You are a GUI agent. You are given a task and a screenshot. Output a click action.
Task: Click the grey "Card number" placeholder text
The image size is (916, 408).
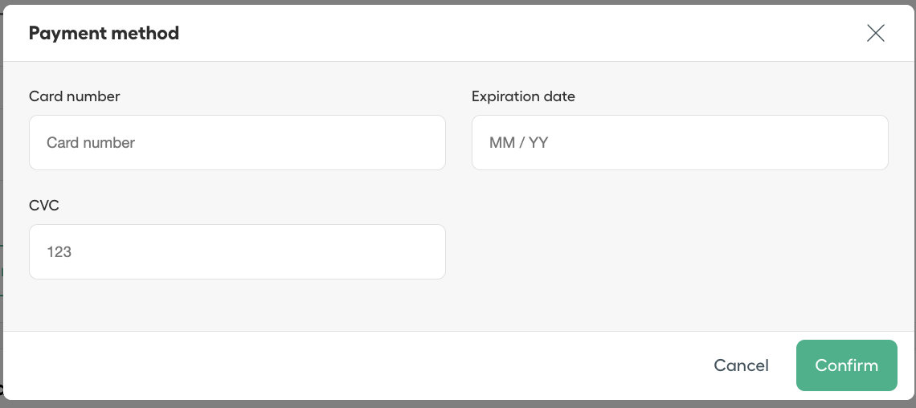[91, 142]
